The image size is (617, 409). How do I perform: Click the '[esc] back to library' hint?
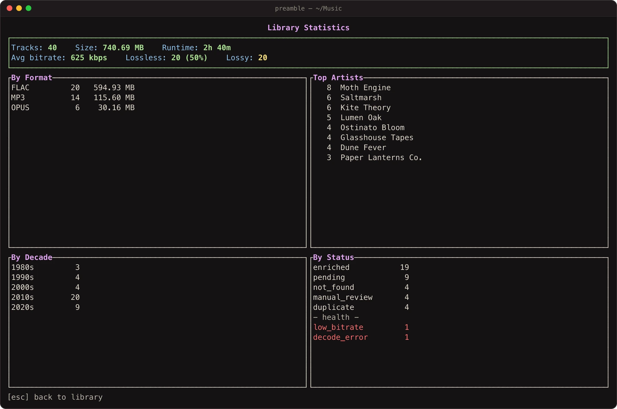(55, 397)
